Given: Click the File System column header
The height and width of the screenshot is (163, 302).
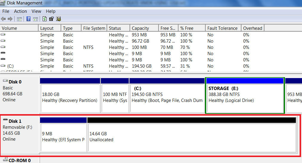Looking at the screenshot, I should 94,28.
